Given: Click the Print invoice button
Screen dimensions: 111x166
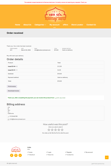Looking at the screenshot, I should (x=12, y=86).
